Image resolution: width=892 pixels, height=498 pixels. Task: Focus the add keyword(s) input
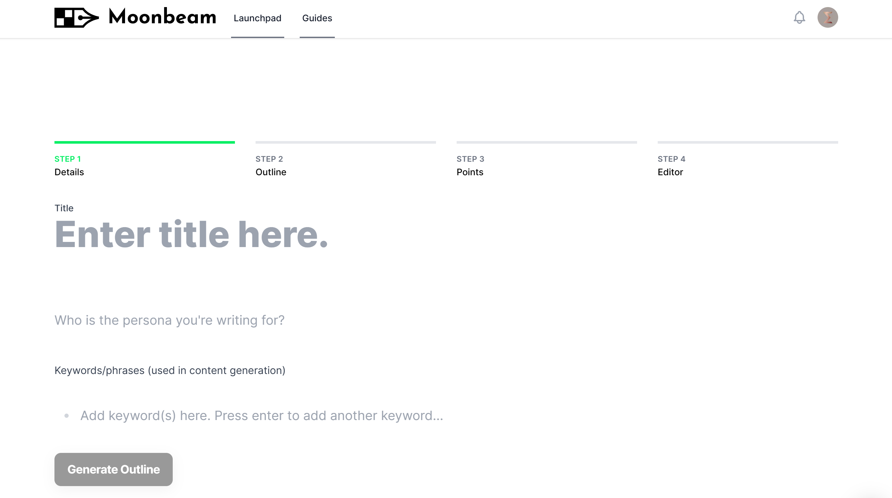click(459, 415)
